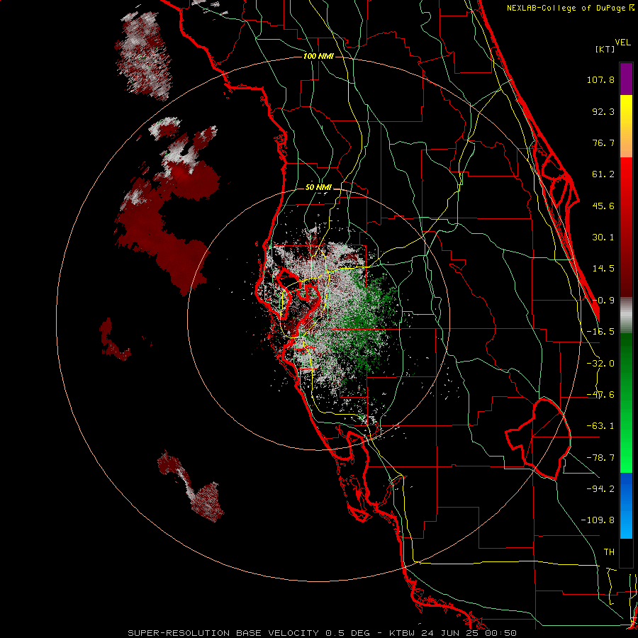
Task: Click the yellow-orange segment of the color bar
Action: point(626,126)
